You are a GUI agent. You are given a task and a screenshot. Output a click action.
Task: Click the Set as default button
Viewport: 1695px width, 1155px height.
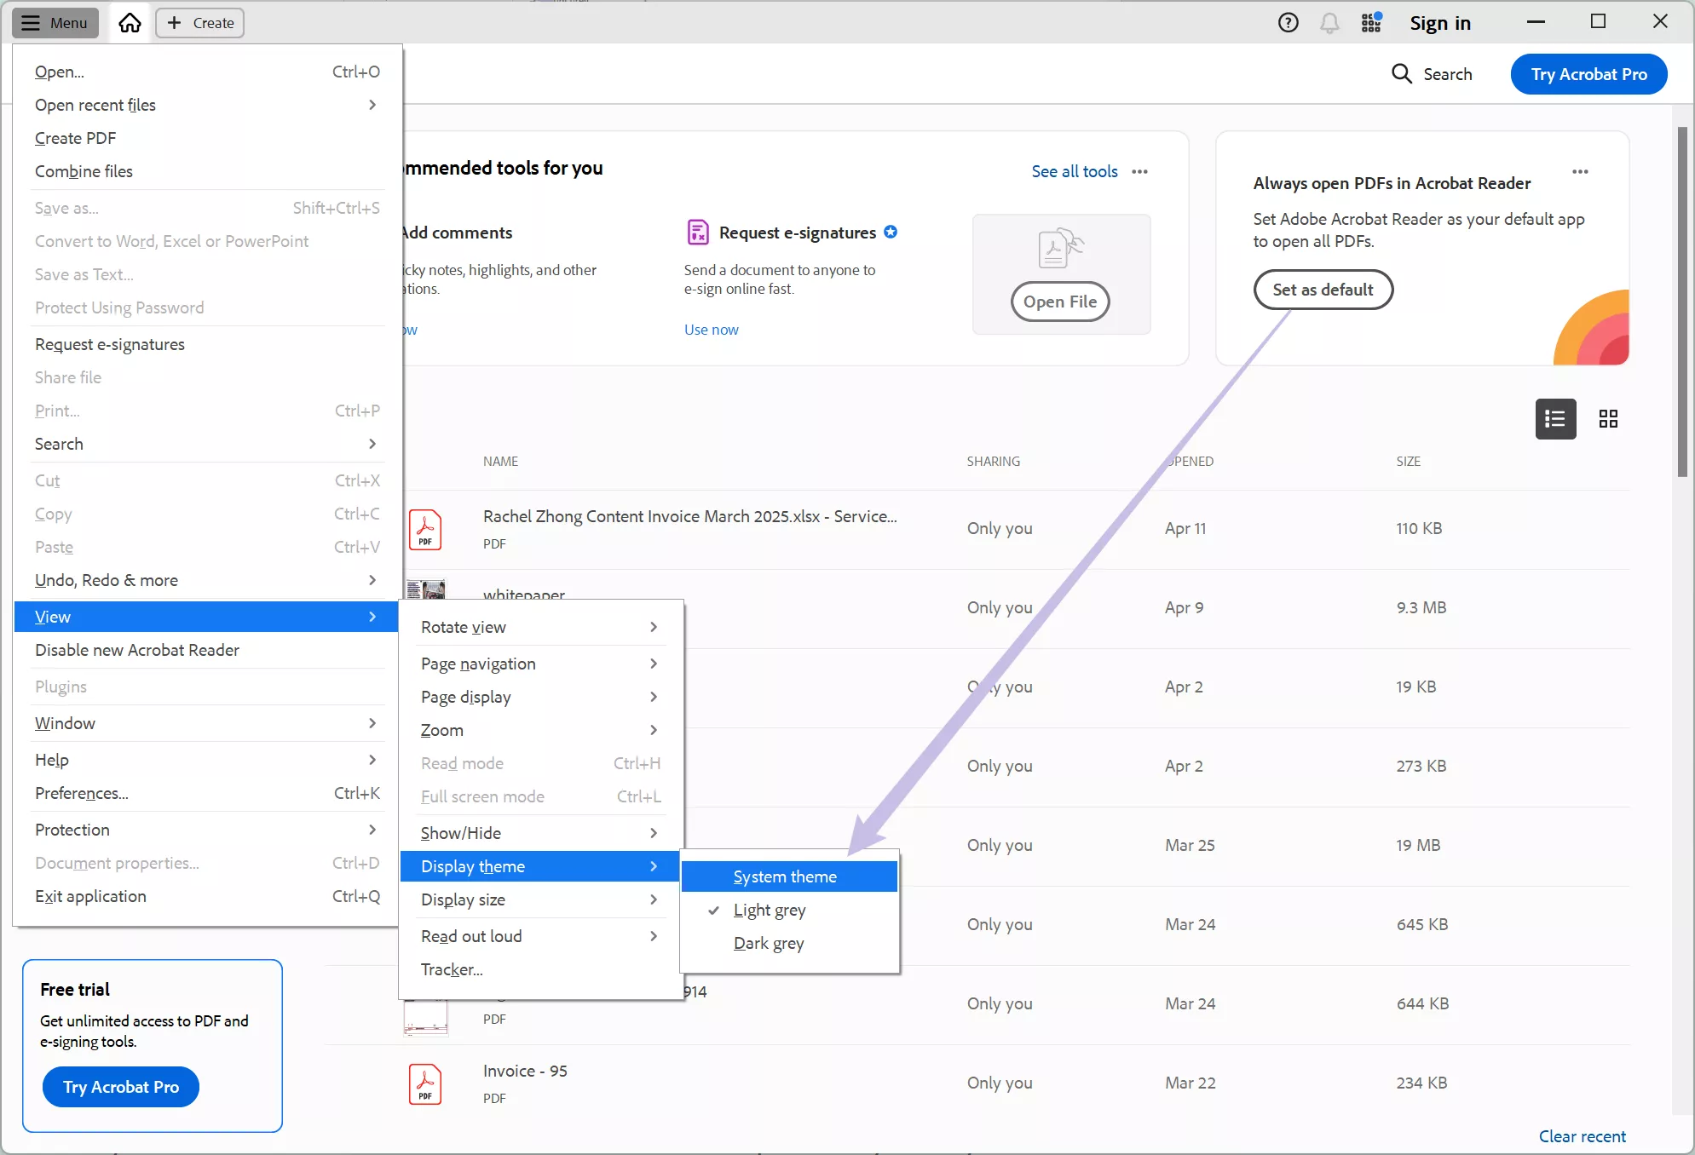click(1323, 290)
